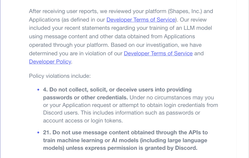Click the bullet dot beside rule 4
Screen dimensions: 249x158
tap(38, 90)
